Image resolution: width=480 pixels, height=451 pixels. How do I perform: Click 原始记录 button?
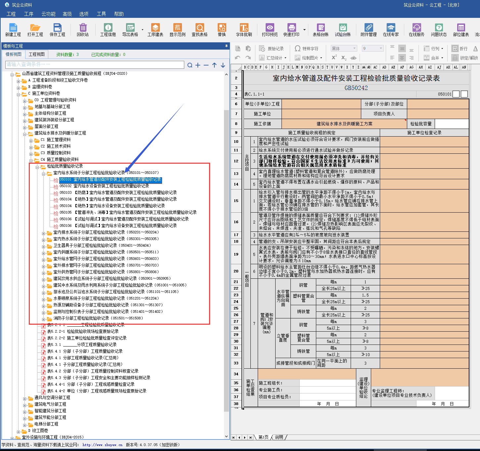[x=272, y=48]
